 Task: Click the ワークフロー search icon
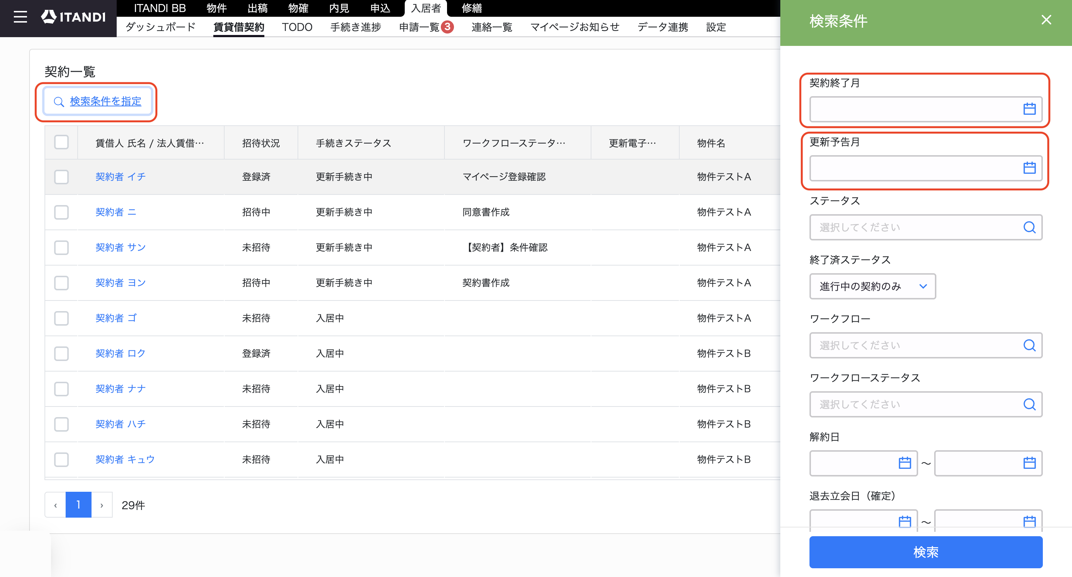(x=1029, y=345)
